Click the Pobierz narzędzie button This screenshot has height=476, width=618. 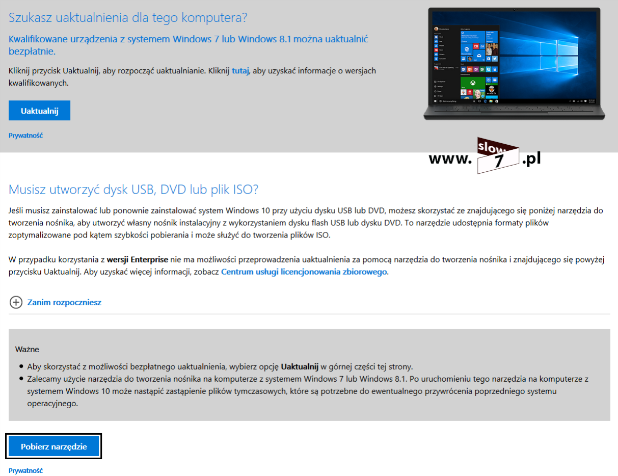pos(54,446)
